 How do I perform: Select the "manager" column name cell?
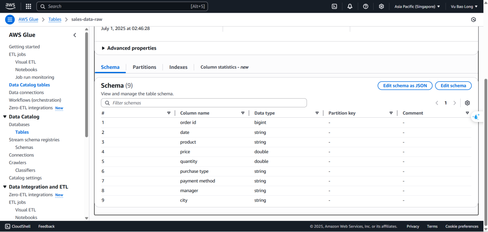pos(189,191)
